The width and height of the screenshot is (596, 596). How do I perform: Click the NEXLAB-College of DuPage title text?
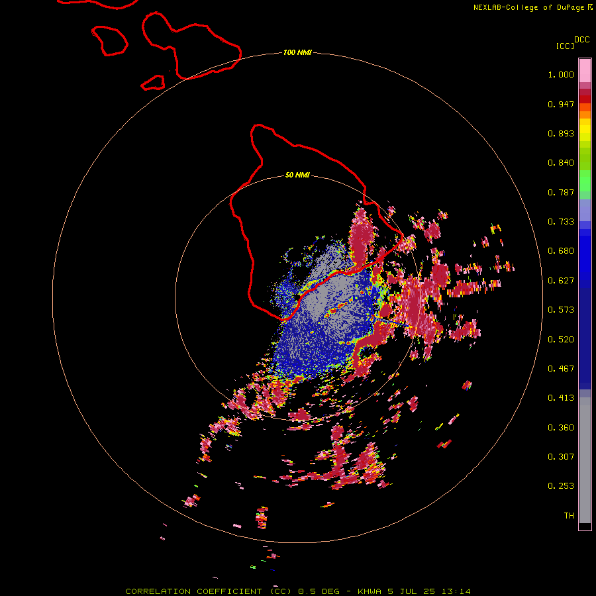pos(528,7)
